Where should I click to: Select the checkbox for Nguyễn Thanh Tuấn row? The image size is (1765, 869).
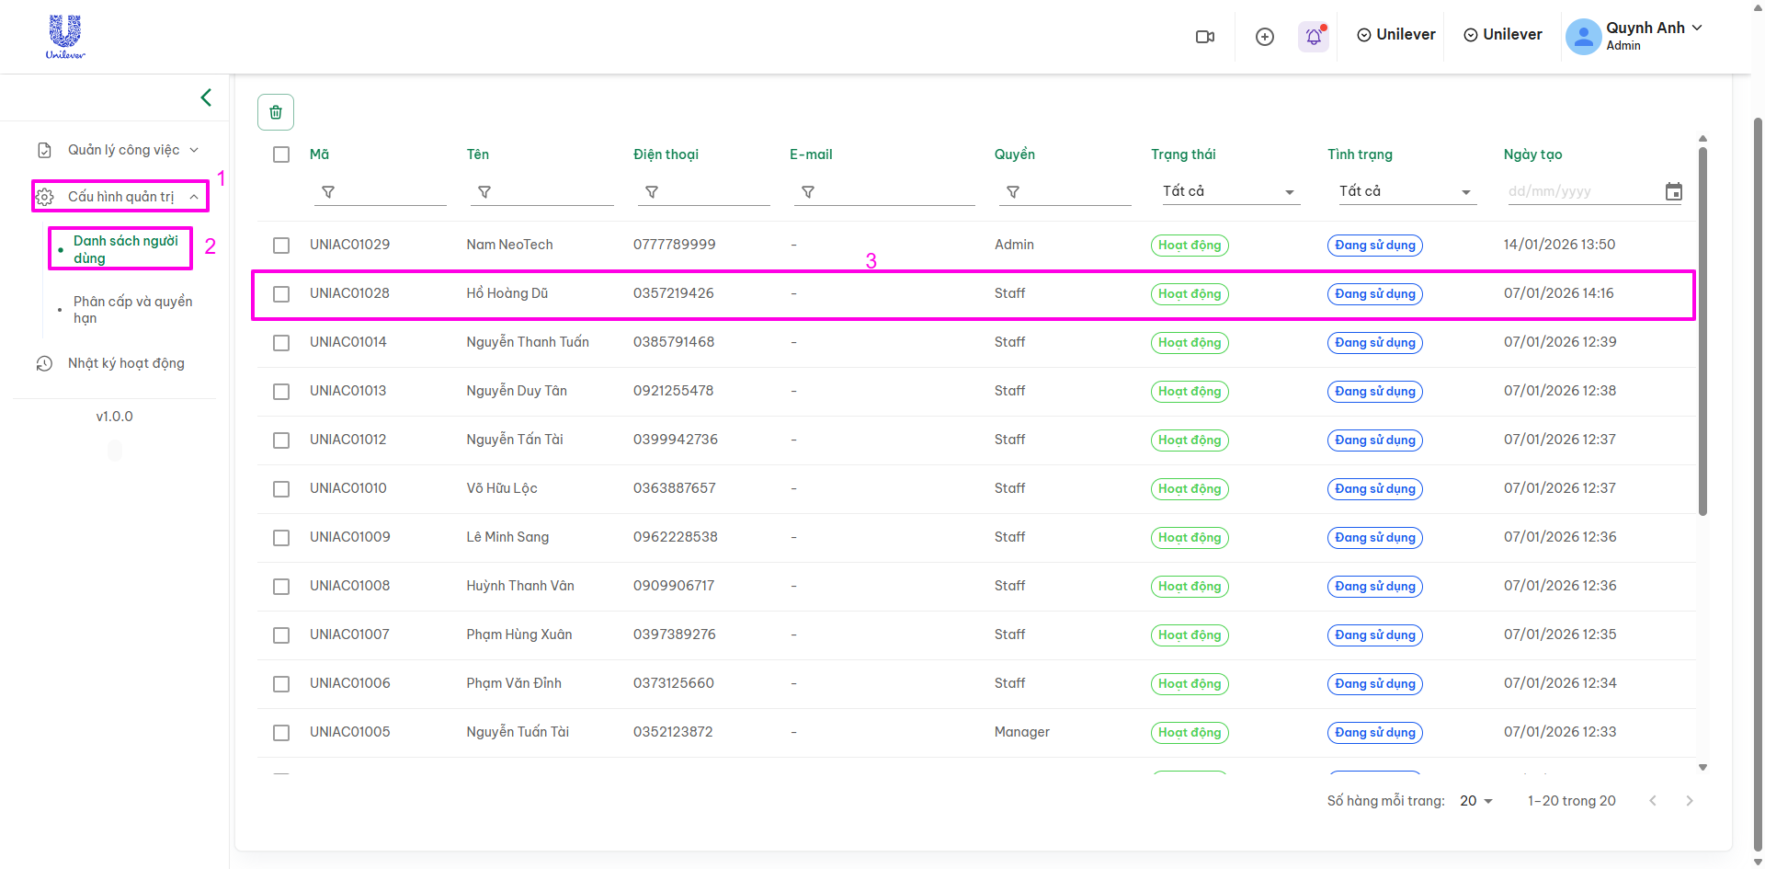[x=281, y=343]
